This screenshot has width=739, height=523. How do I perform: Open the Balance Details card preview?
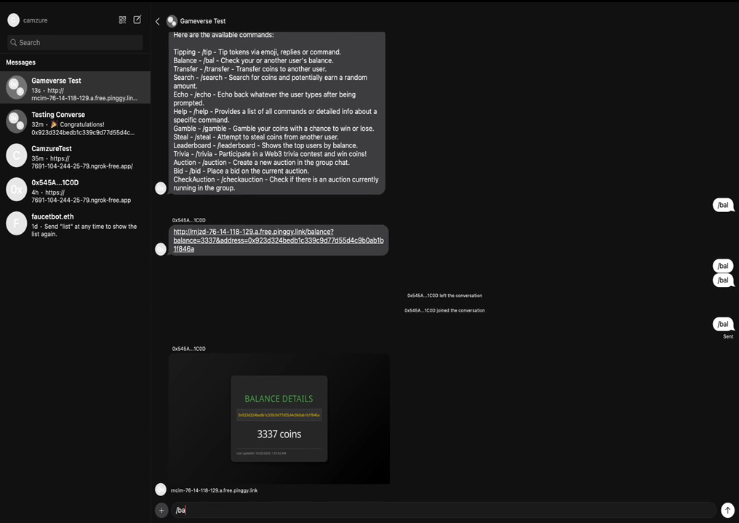(279, 418)
